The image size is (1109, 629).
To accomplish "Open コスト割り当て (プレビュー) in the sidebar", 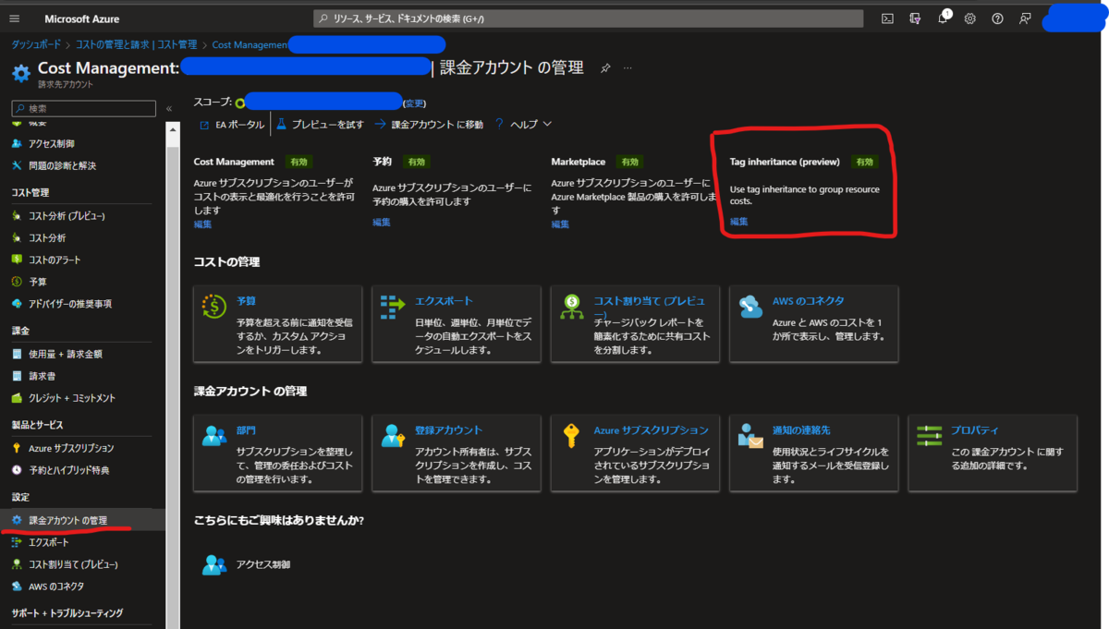I will click(73, 564).
